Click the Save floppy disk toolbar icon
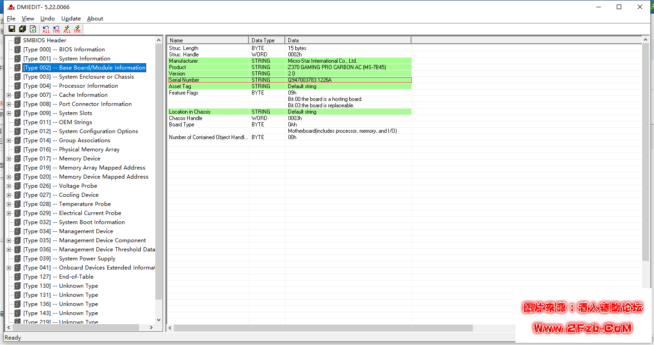654x345 pixels. coord(12,29)
